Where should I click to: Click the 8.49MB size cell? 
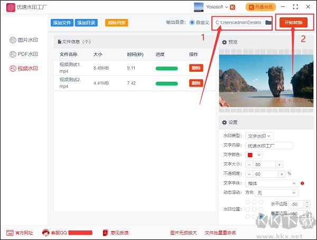coord(101,68)
